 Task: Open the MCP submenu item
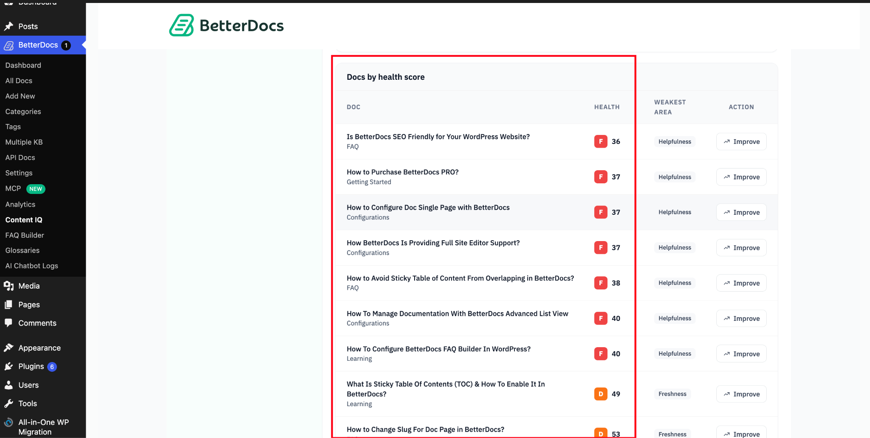(13, 188)
